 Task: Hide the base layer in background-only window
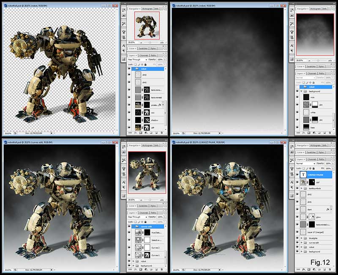(x=297, y=127)
